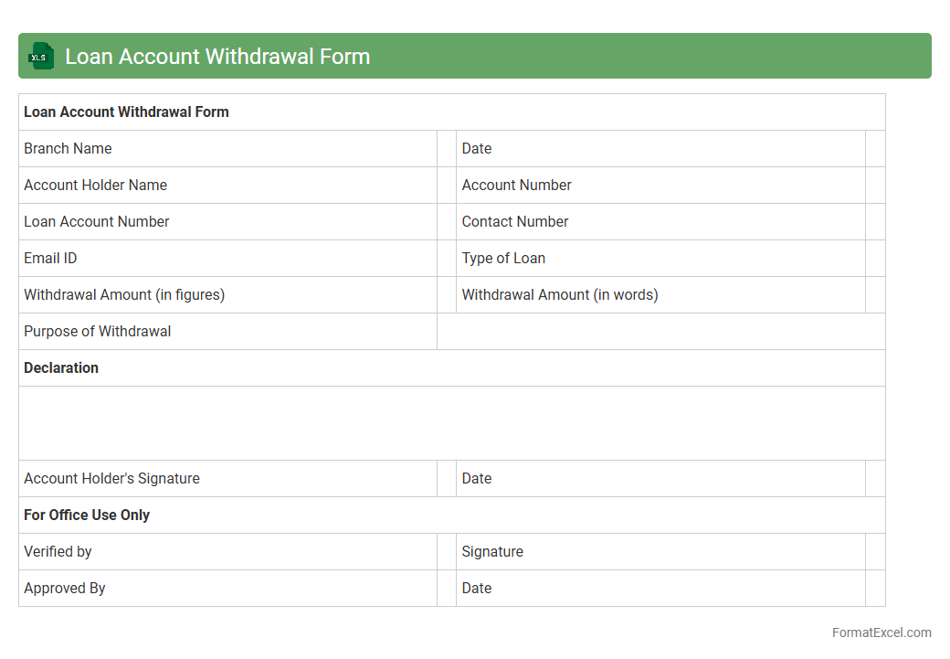Image resolution: width=950 pixels, height=659 pixels.
Task: Click the Loan Account Number cell
Action: point(227,222)
